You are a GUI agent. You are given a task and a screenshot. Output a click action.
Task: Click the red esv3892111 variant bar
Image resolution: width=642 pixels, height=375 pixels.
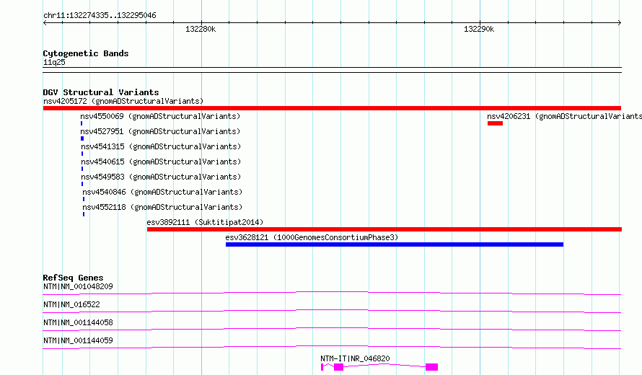[384, 229]
